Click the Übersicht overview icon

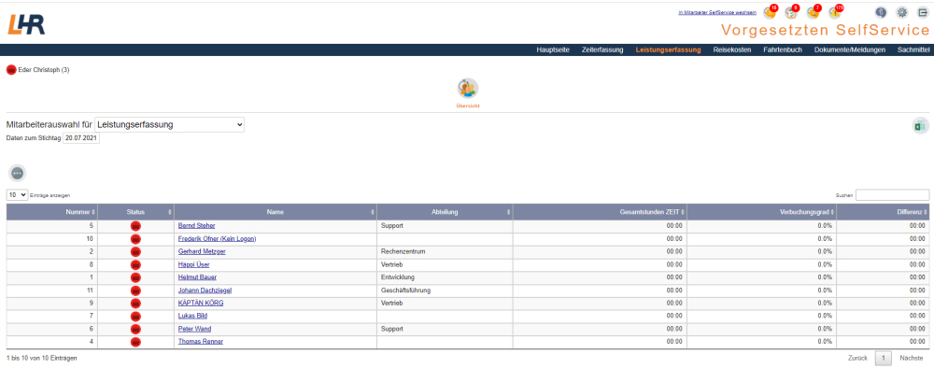pos(468,88)
